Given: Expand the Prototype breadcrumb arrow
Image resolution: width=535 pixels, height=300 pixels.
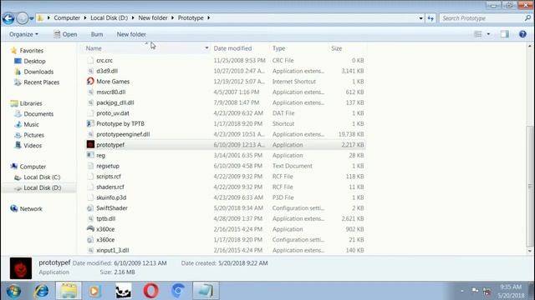Looking at the screenshot, I should pyautogui.click(x=208, y=18).
